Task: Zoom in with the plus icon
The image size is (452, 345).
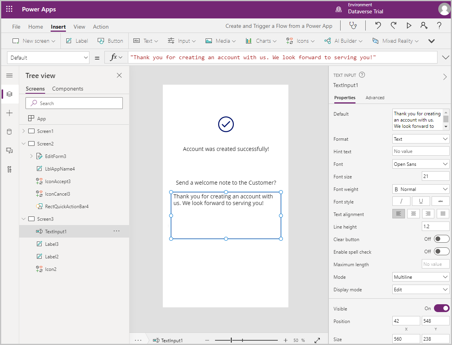Action: coord(285,340)
